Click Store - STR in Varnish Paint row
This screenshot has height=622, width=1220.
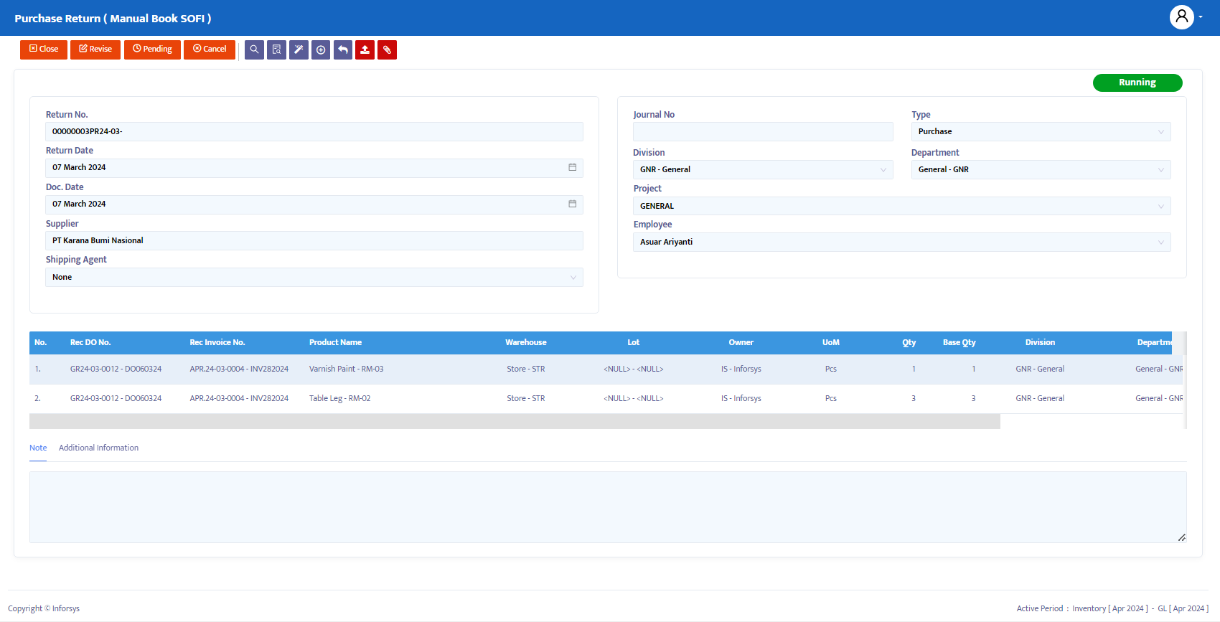point(526,369)
